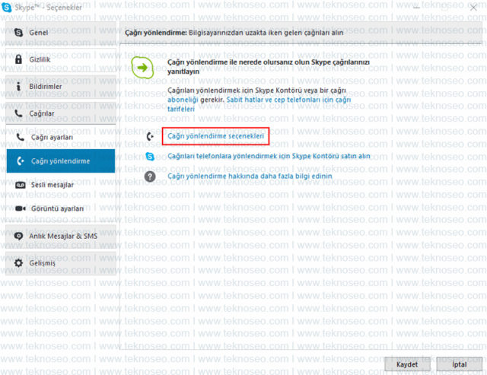This screenshot has width=487, height=375.
Task: Open the Gelişmiş settings section
Action: click(x=61, y=263)
